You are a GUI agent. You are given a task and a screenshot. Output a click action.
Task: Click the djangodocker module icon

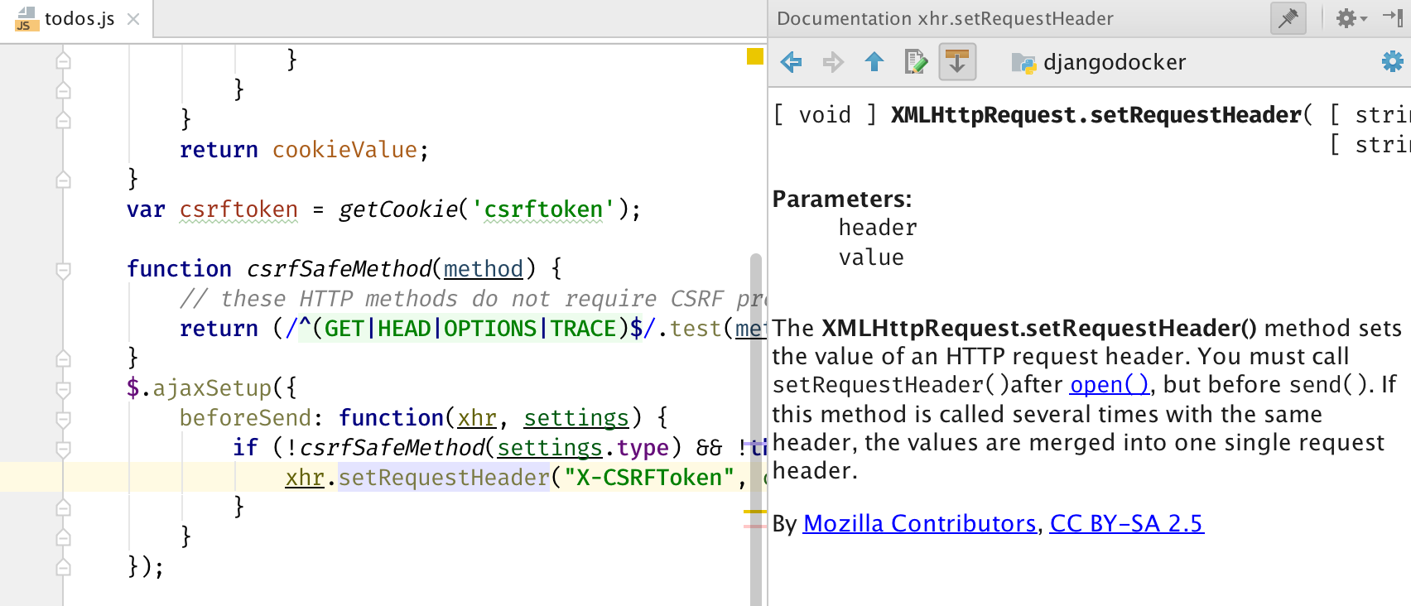tap(1023, 63)
